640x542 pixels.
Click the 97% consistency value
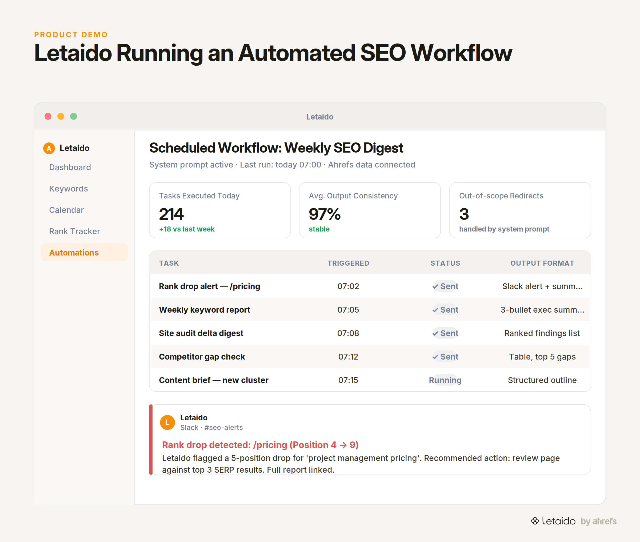325,214
